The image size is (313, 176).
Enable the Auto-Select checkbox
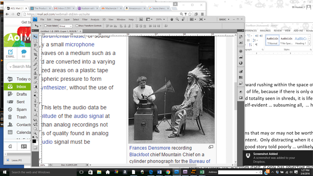(45, 26)
